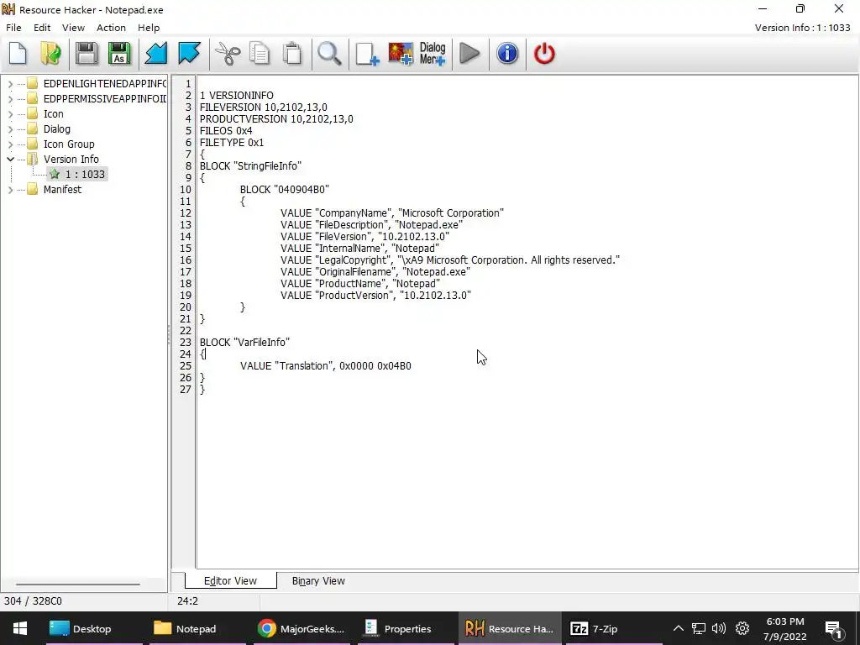860x645 pixels.
Task: Show hidden system tray icons
Action: pyautogui.click(x=679, y=628)
